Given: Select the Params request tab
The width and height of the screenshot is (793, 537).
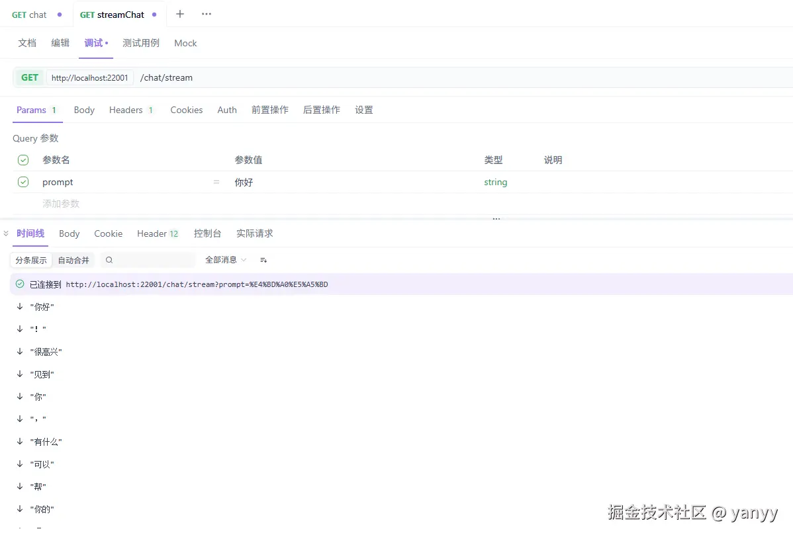Looking at the screenshot, I should click(36, 110).
